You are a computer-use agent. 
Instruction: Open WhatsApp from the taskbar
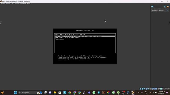click(x=94, y=93)
